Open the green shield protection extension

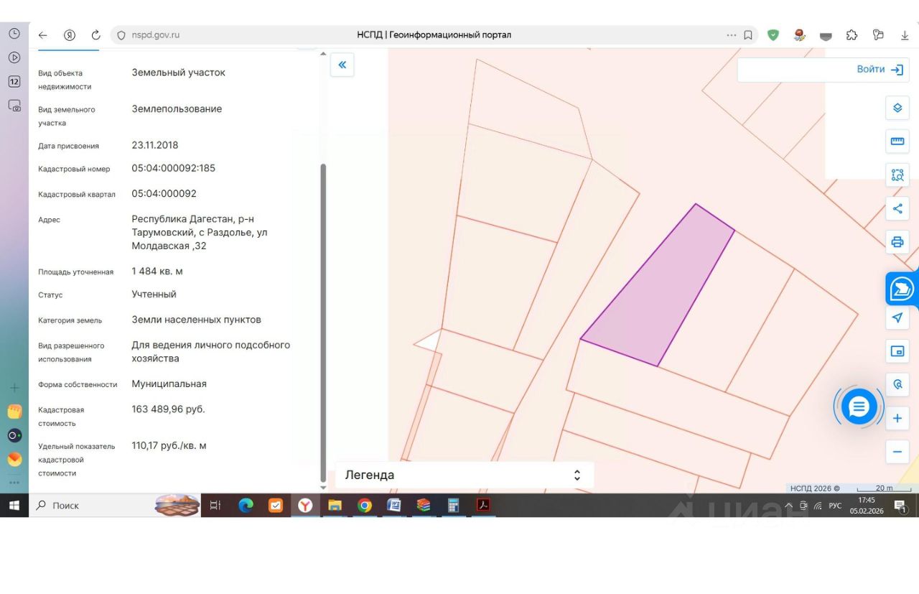773,35
